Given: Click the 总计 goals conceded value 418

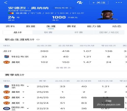Looking at the screenshot, I should point(66,51).
